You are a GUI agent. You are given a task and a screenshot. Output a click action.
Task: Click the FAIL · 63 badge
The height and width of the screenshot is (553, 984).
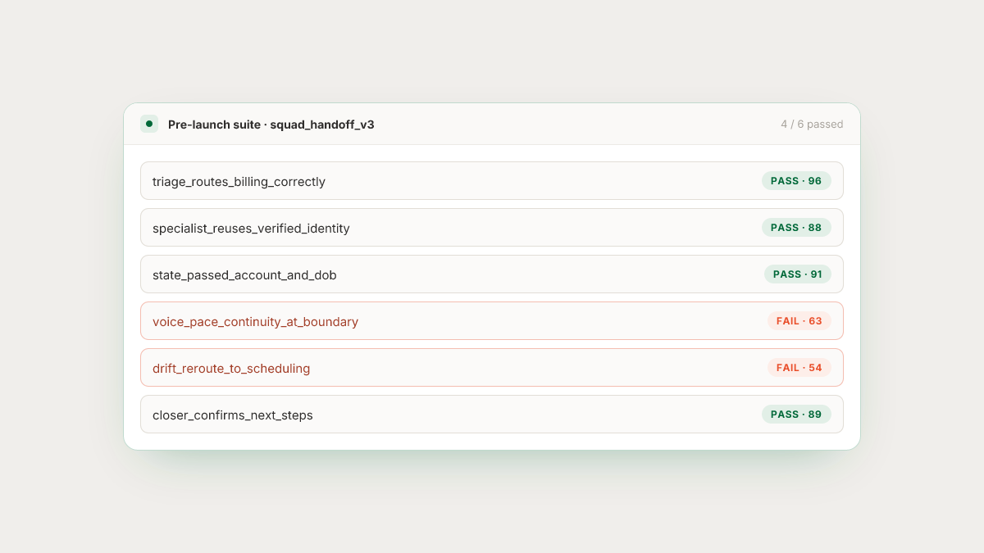799,321
